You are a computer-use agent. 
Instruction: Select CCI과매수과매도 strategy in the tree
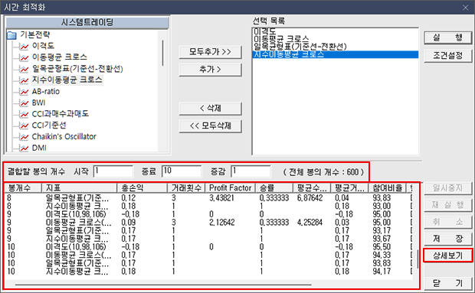point(61,114)
